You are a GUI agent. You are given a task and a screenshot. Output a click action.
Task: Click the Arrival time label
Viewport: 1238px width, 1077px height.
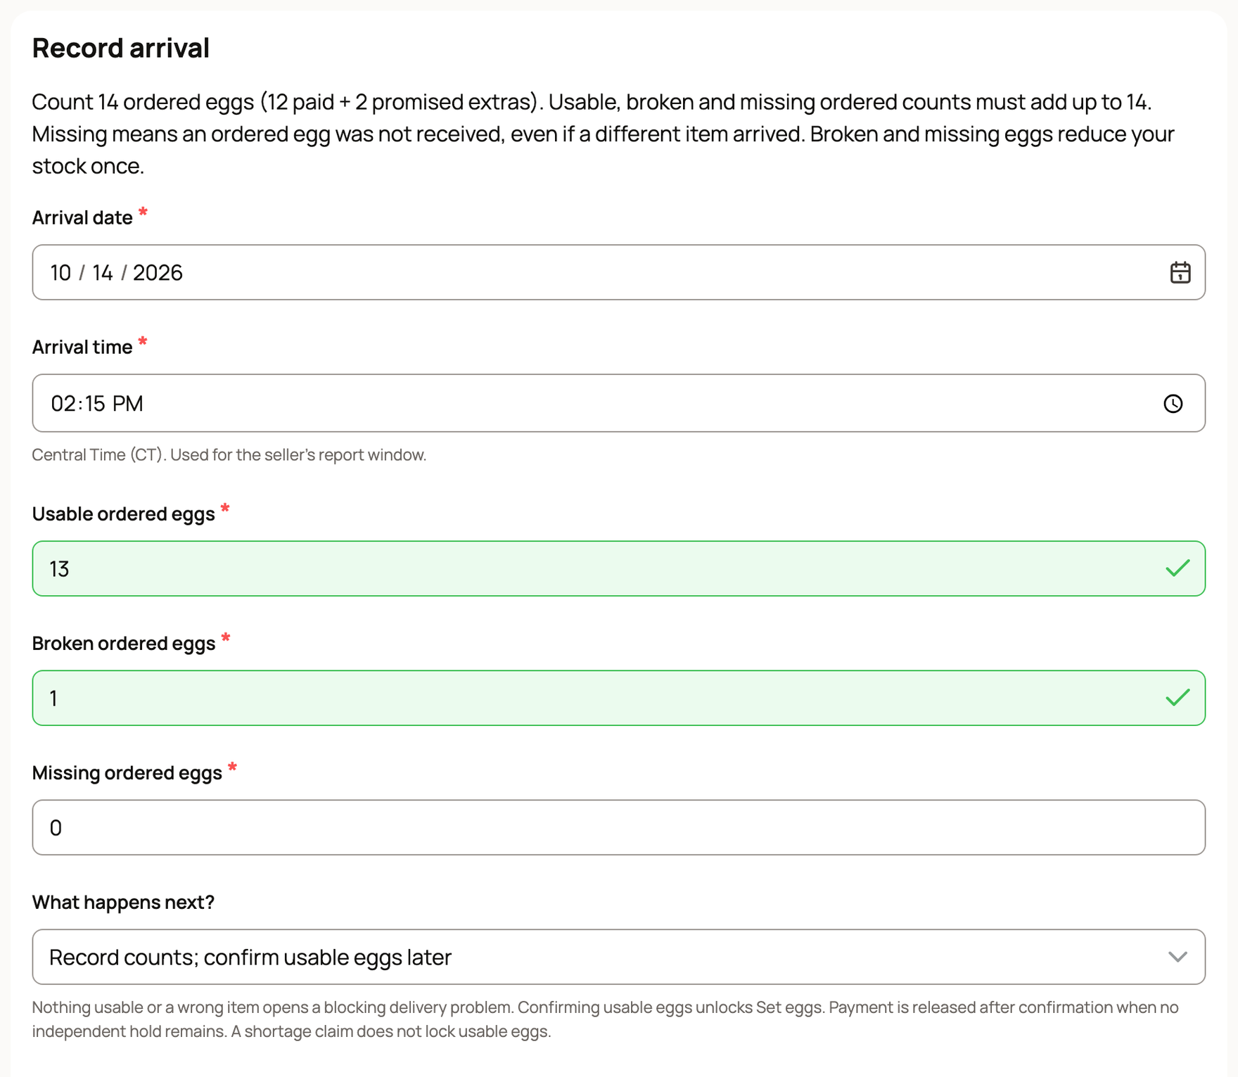coord(82,347)
